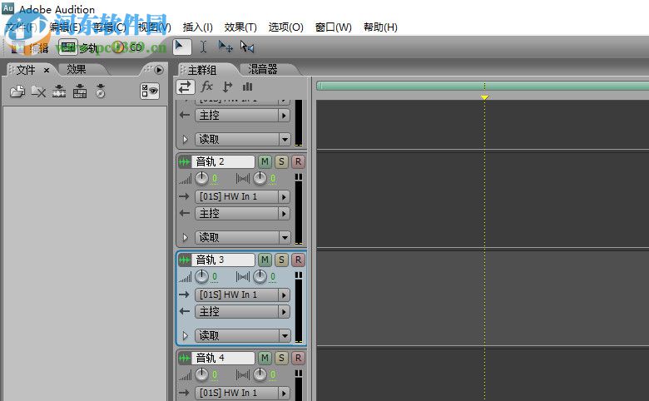Viewport: 649px width, 401px height.
Task: Open 音轨 4 input [01S] HW In 1 dropdown
Action: click(242, 393)
